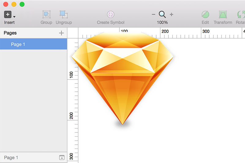This screenshot has width=245, height=163.
Task: Zoom in with the plus button
Action: (x=171, y=14)
